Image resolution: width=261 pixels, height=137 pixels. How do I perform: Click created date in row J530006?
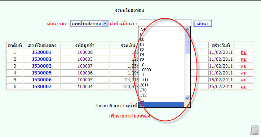tap(221, 80)
